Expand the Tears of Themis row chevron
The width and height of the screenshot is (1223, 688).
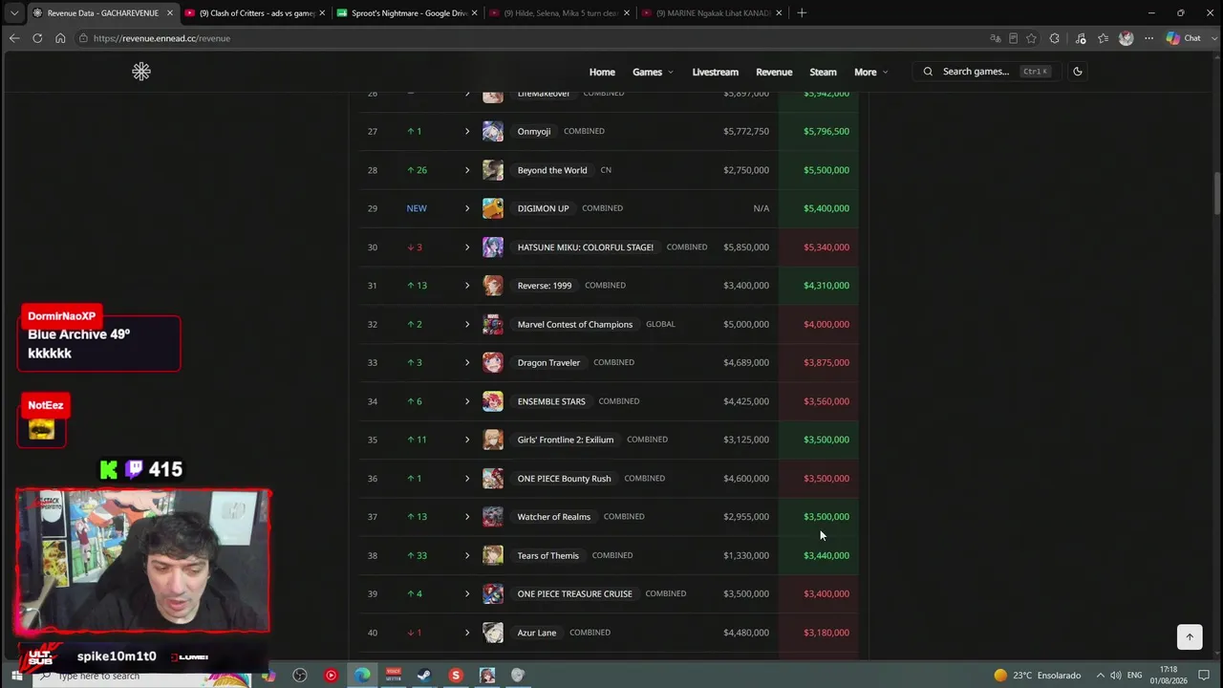[467, 555]
